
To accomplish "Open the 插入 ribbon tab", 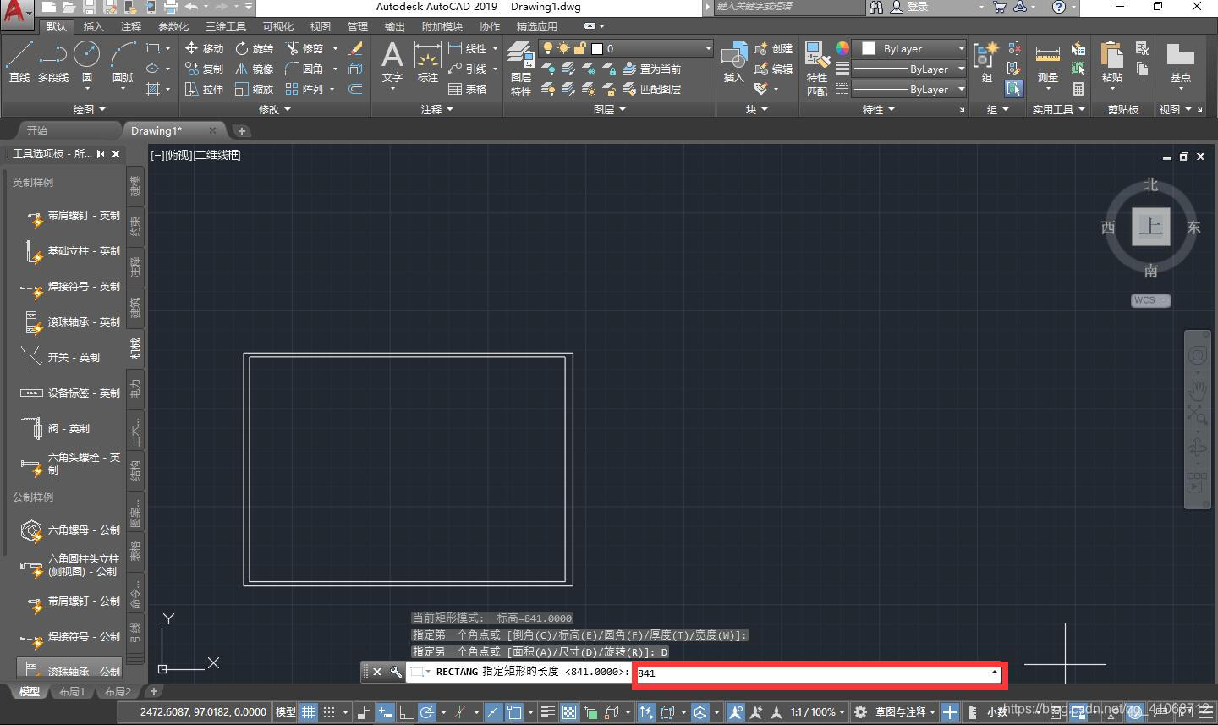I will pos(93,26).
